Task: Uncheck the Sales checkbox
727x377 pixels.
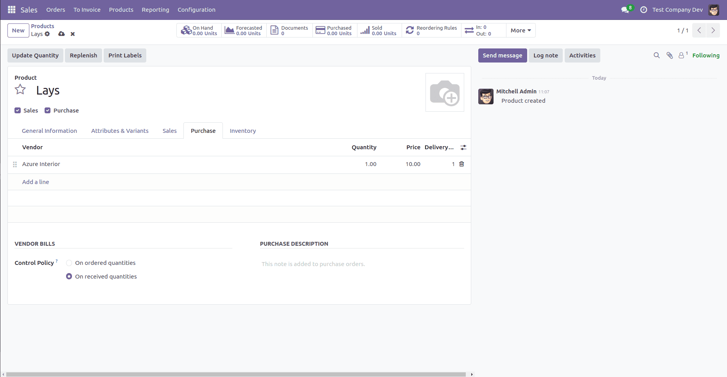Action: (x=18, y=111)
